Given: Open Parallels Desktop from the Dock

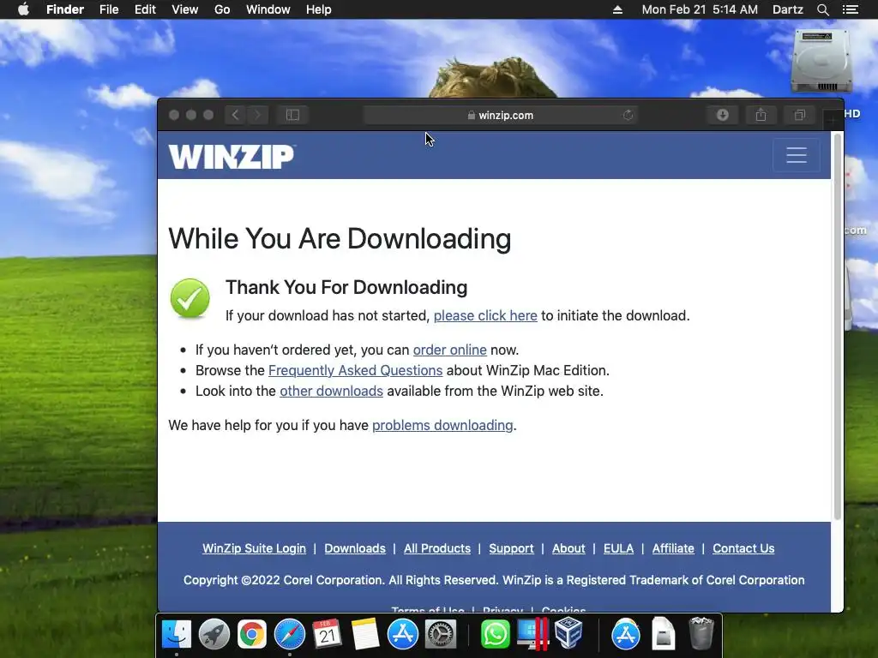Looking at the screenshot, I should point(532,635).
